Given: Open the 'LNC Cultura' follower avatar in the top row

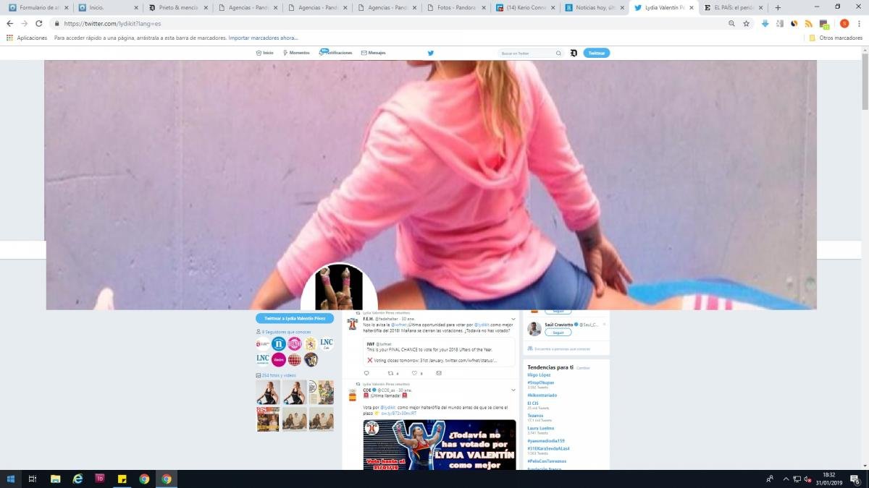Looking at the screenshot, I should click(x=327, y=343).
